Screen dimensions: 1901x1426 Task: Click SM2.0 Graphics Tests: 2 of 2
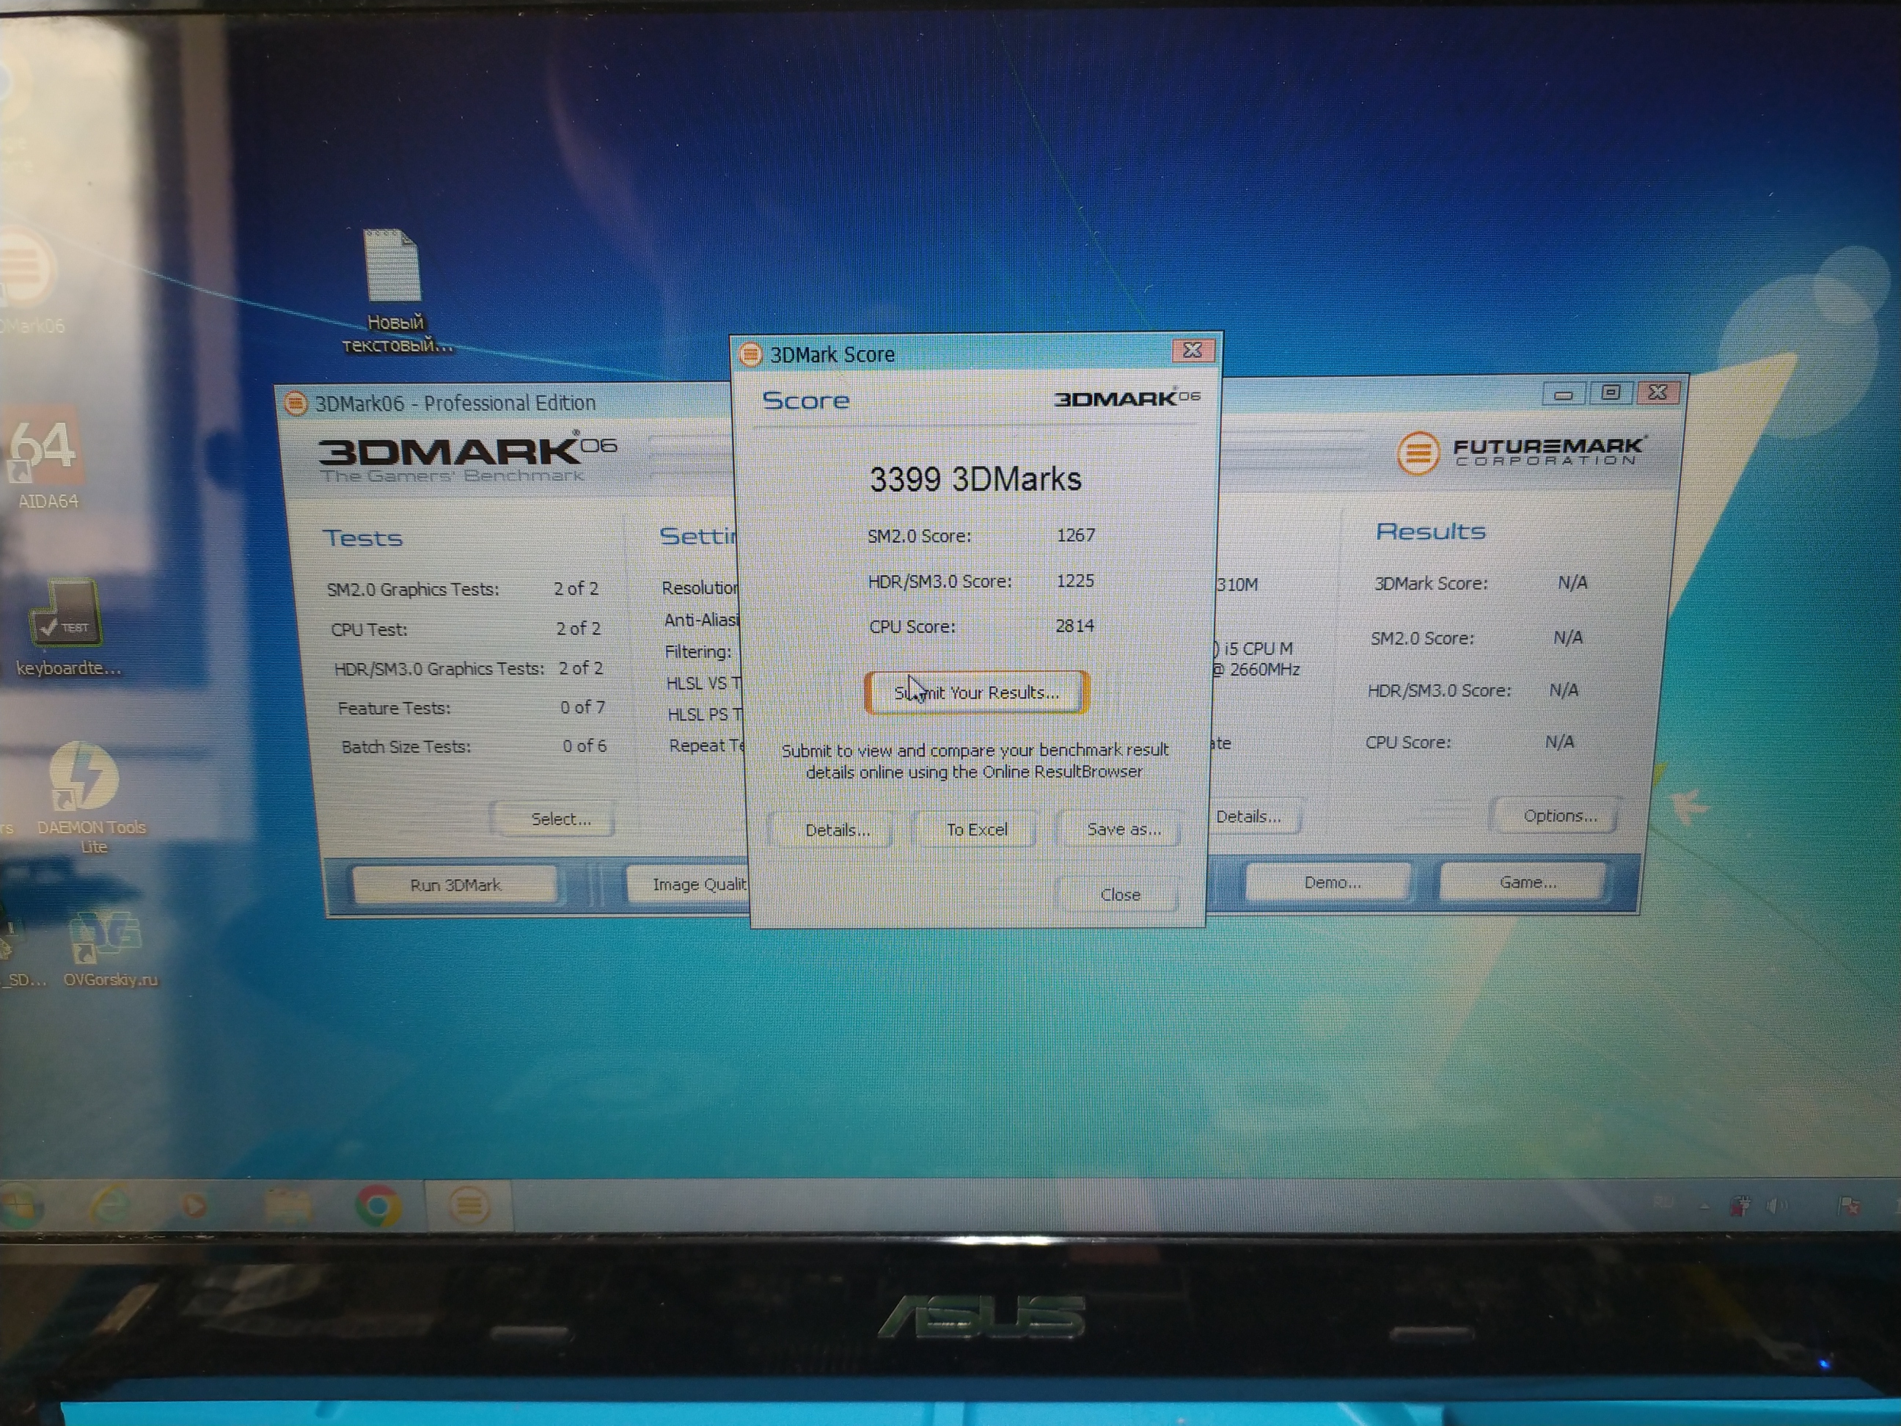462,589
